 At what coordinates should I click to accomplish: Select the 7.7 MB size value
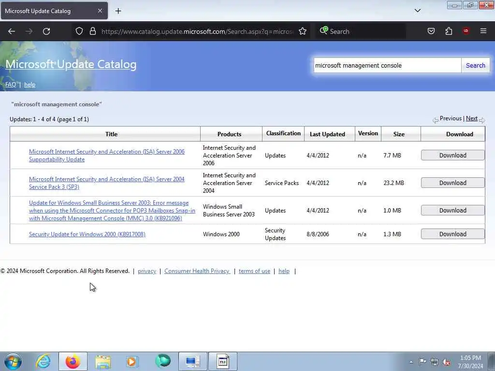[392, 155]
